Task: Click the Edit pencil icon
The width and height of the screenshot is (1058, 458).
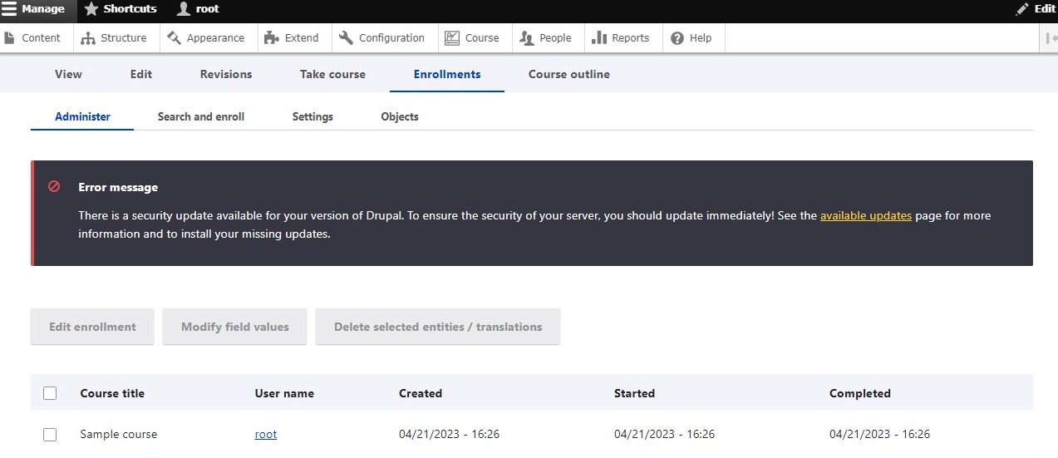Action: [1022, 9]
